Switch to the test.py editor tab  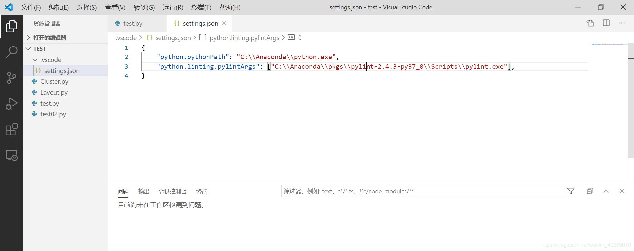click(137, 23)
